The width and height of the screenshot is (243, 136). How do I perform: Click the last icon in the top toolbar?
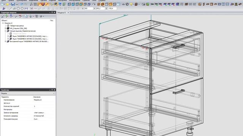(x=240, y=4)
